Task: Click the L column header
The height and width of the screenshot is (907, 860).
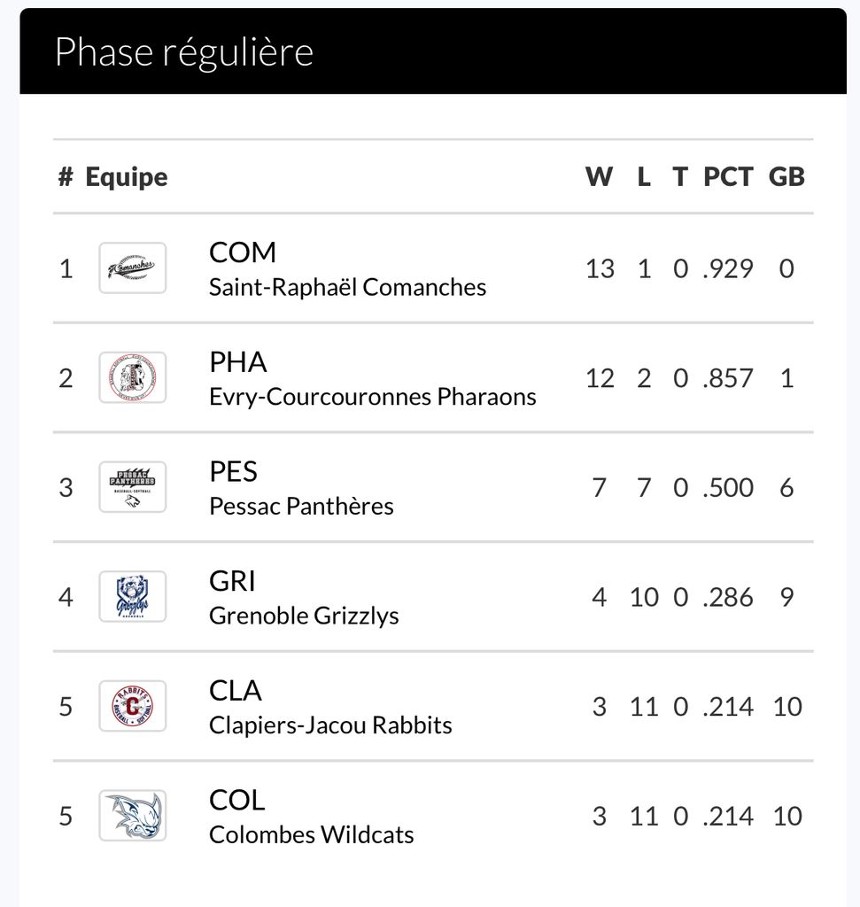Action: [x=644, y=177]
